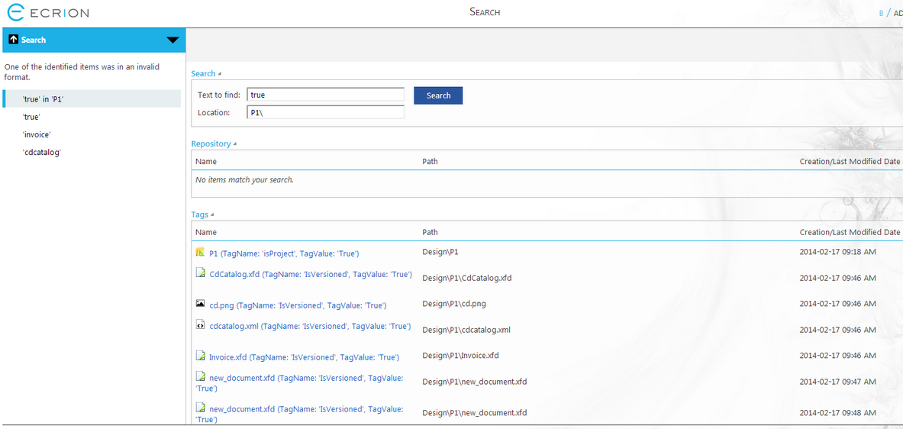Collapse the Repository section expander
The height and width of the screenshot is (429, 903).
click(234, 144)
